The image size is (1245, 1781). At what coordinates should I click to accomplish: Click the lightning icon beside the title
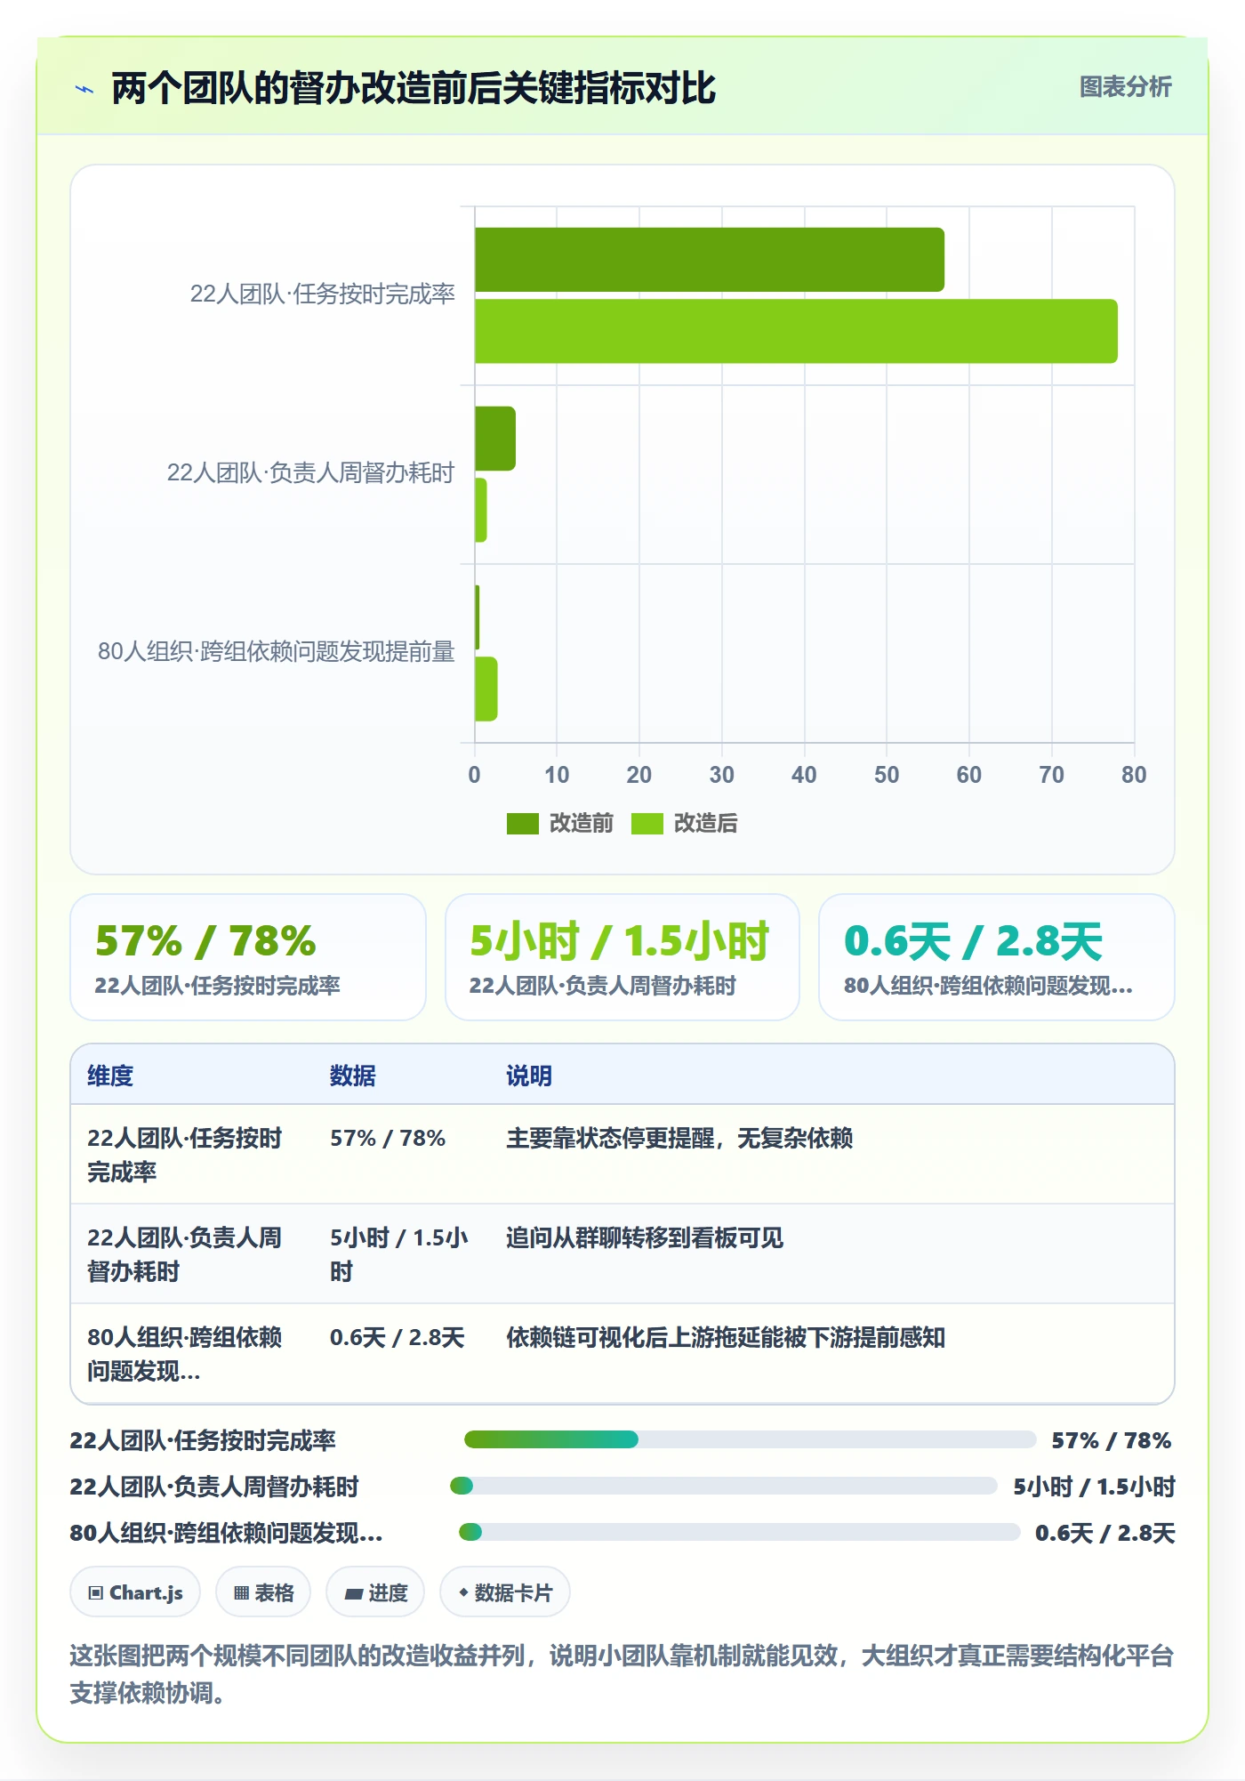click(84, 89)
